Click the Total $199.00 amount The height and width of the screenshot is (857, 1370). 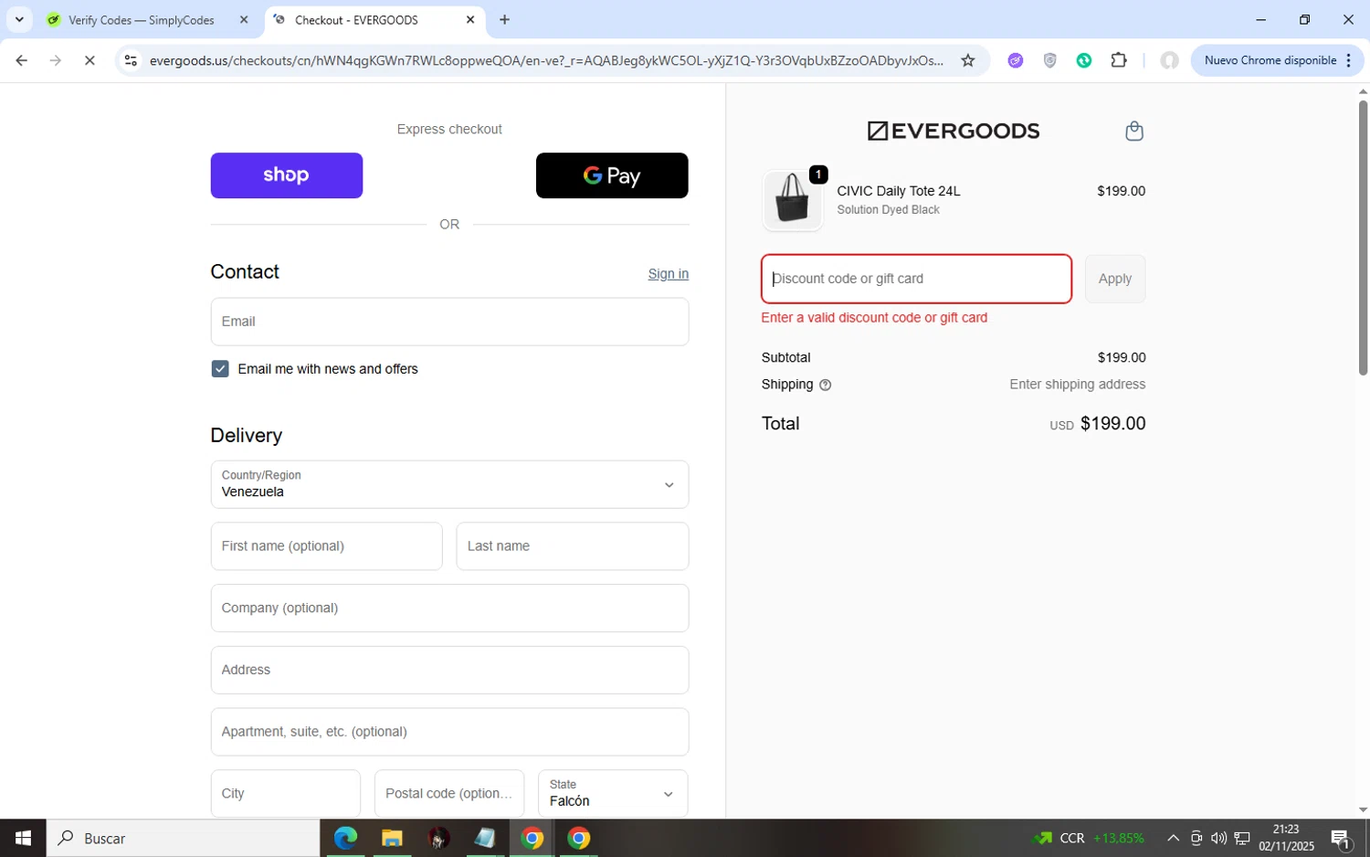[x=1112, y=424]
